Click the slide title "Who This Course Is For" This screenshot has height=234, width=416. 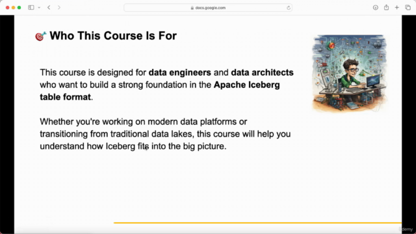pyautogui.click(x=113, y=36)
